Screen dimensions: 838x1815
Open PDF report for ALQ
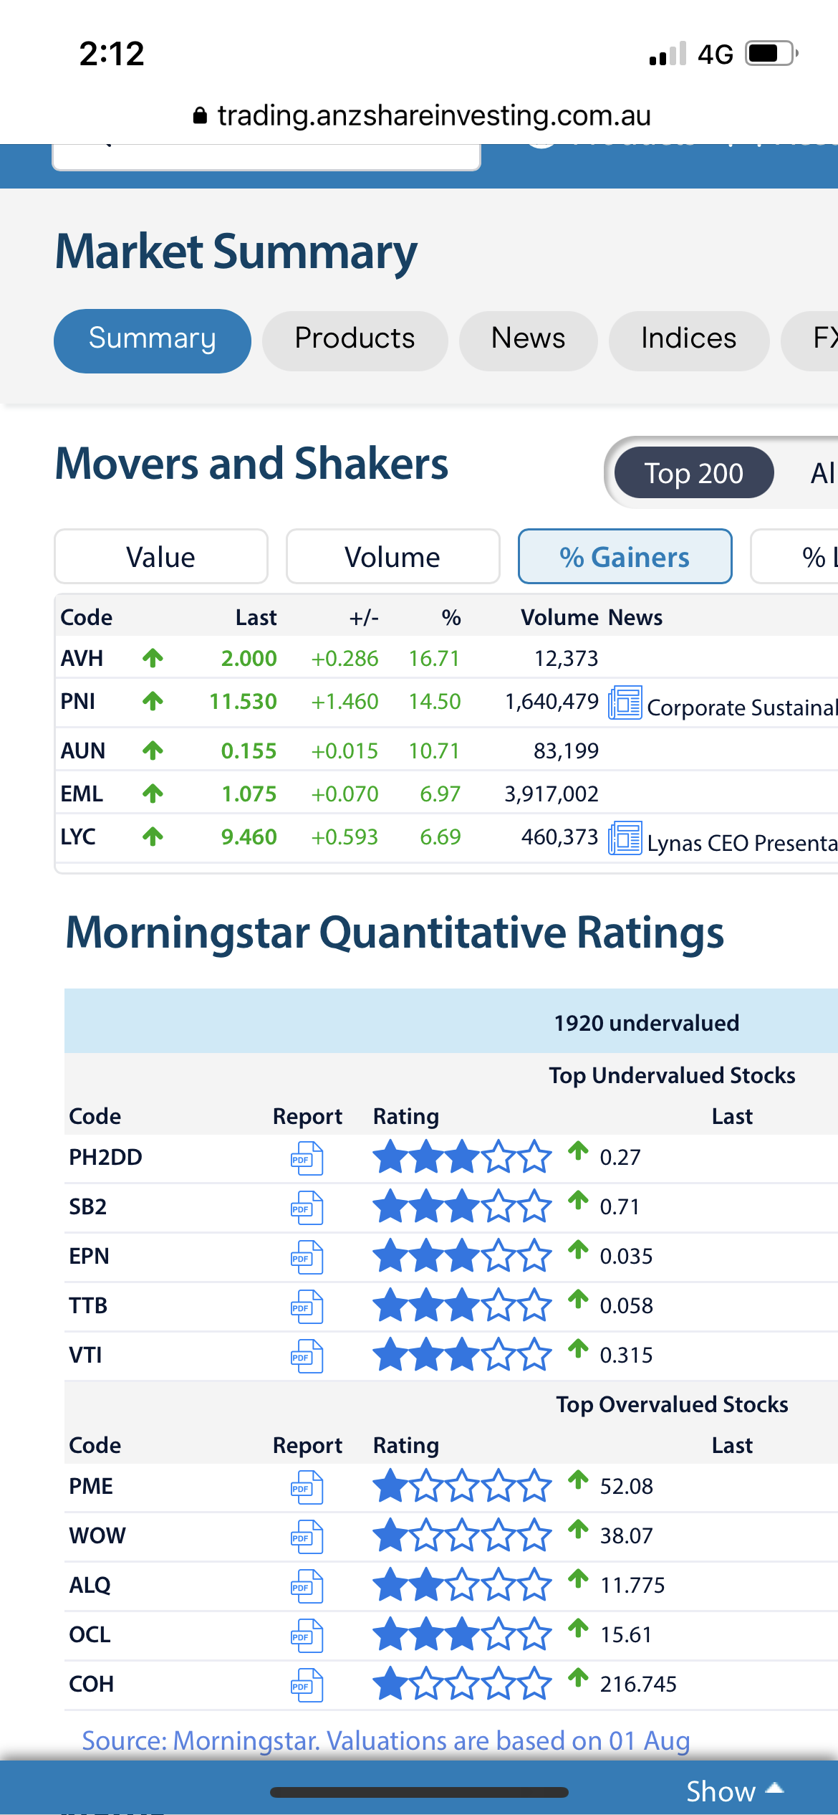pyautogui.click(x=307, y=1586)
